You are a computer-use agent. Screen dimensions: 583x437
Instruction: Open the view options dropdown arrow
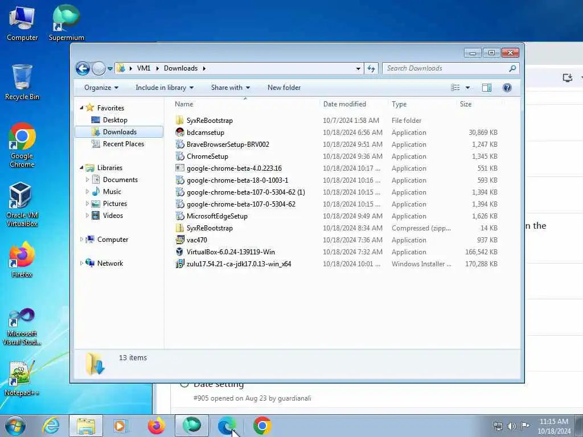467,88
